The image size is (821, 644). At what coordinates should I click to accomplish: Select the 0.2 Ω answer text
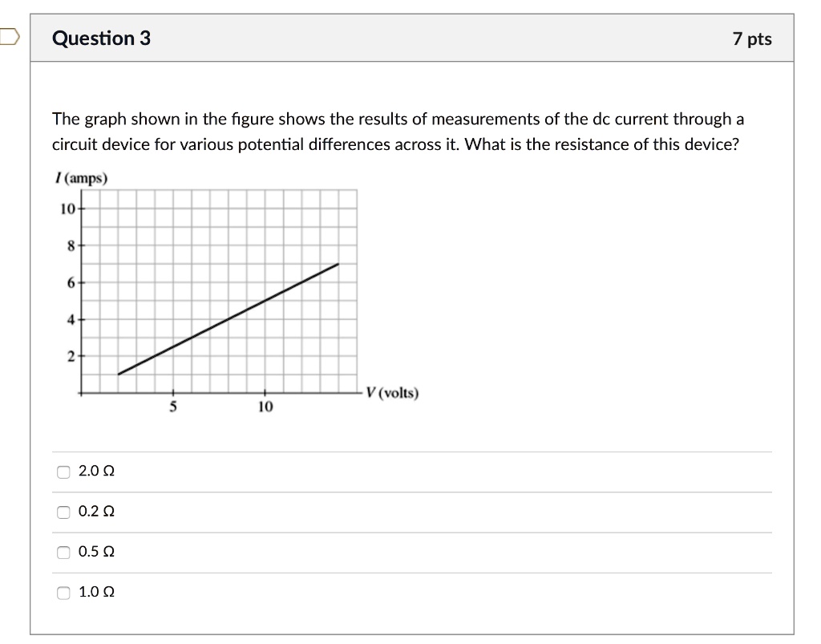pyautogui.click(x=95, y=511)
